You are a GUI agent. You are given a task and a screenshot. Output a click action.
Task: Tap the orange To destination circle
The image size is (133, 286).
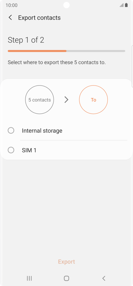tap(93, 100)
